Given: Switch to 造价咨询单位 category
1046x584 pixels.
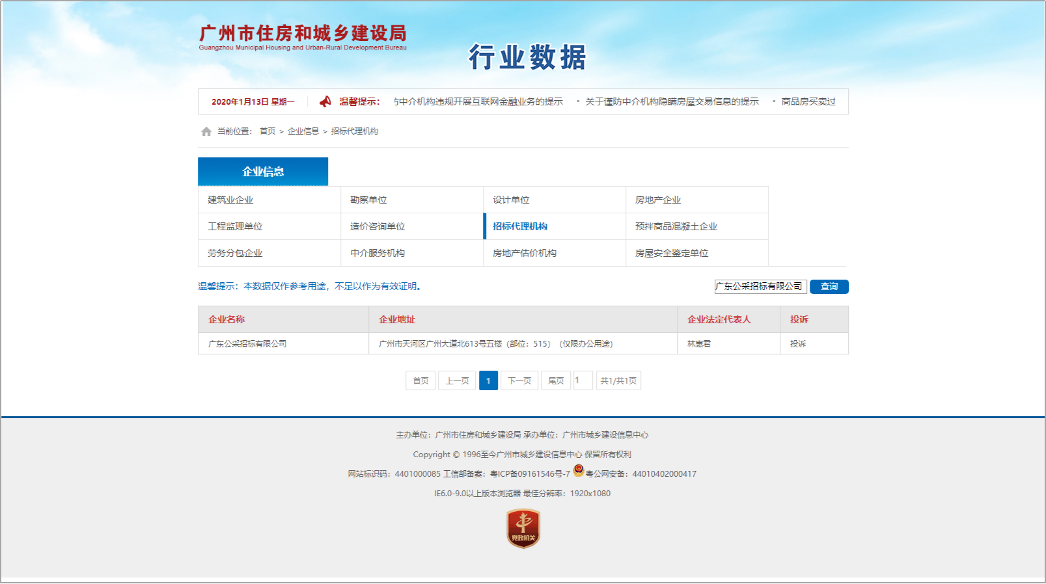Looking at the screenshot, I should point(378,226).
